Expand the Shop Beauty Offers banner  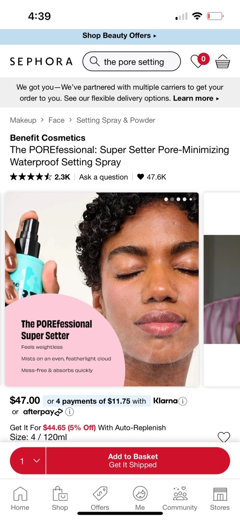[x=120, y=36]
